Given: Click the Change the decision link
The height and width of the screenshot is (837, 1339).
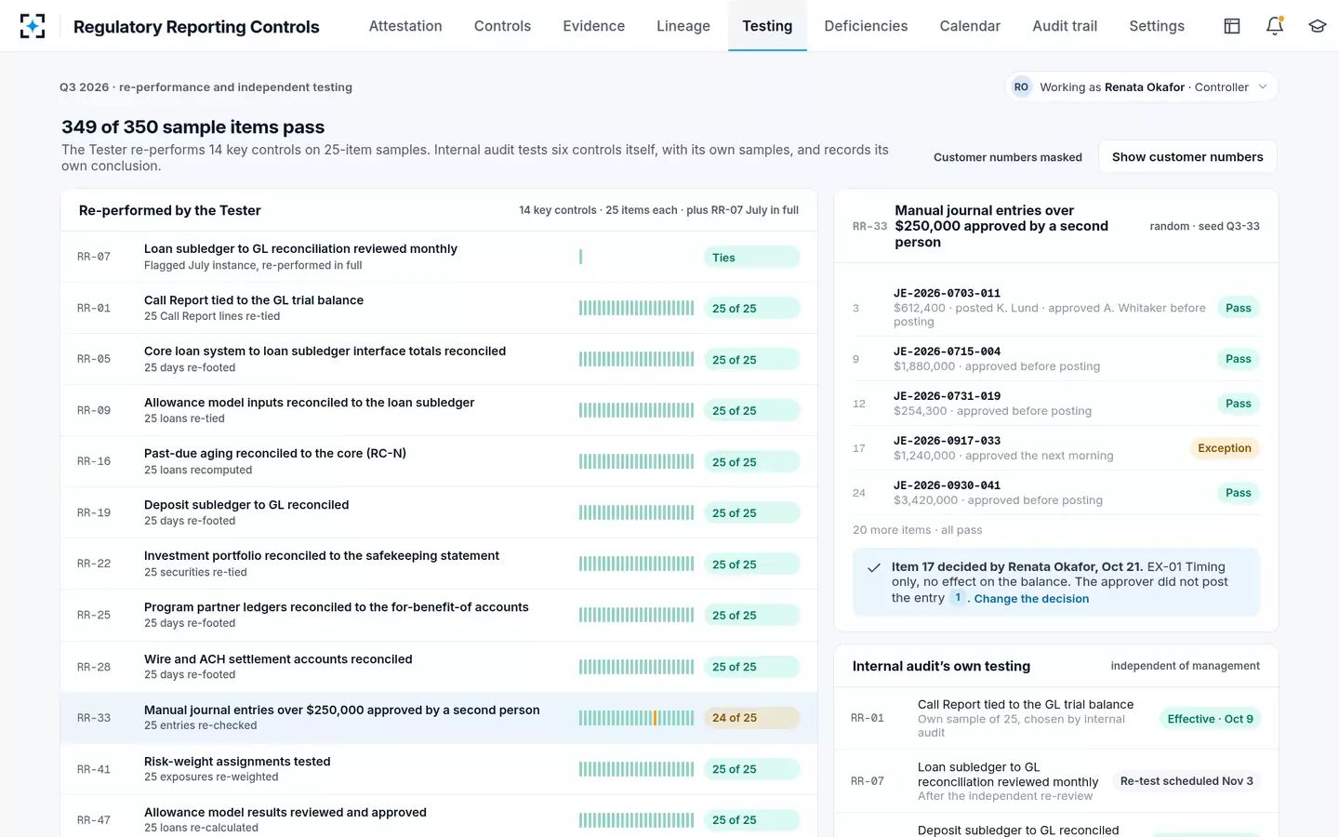Looking at the screenshot, I should [1031, 599].
